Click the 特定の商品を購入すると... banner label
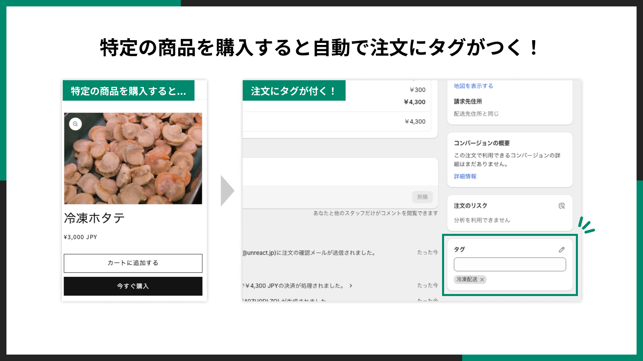Image resolution: width=643 pixels, height=361 pixels. tap(129, 90)
